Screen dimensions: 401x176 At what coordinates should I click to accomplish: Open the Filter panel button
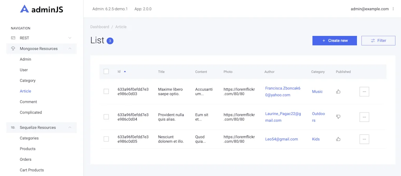point(378,40)
